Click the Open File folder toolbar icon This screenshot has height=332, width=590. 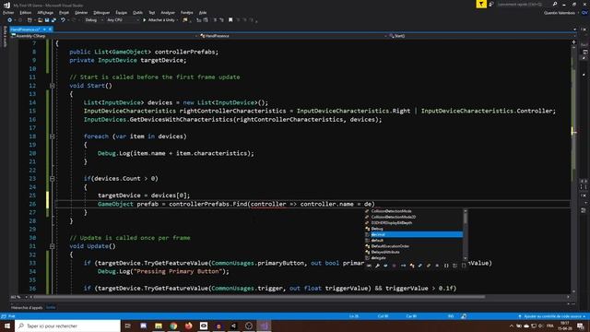coord(40,20)
